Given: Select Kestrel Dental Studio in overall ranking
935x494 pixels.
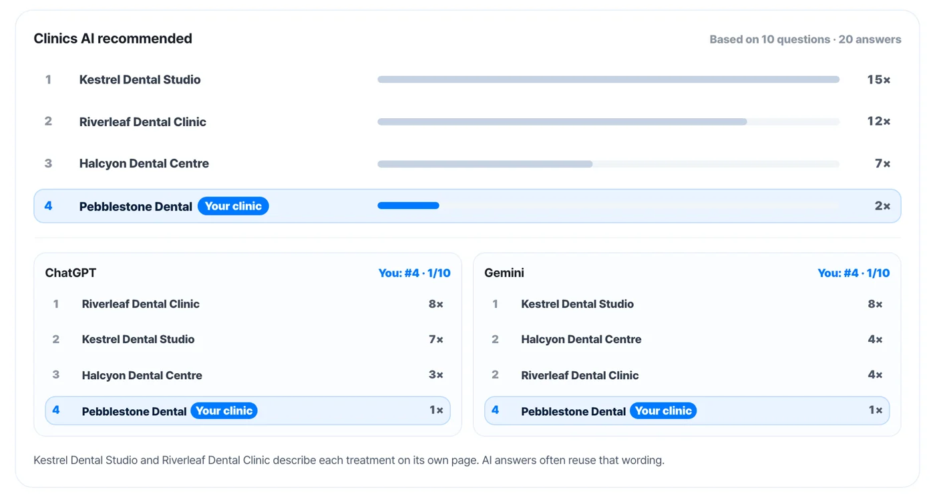Looking at the screenshot, I should pyautogui.click(x=467, y=79).
